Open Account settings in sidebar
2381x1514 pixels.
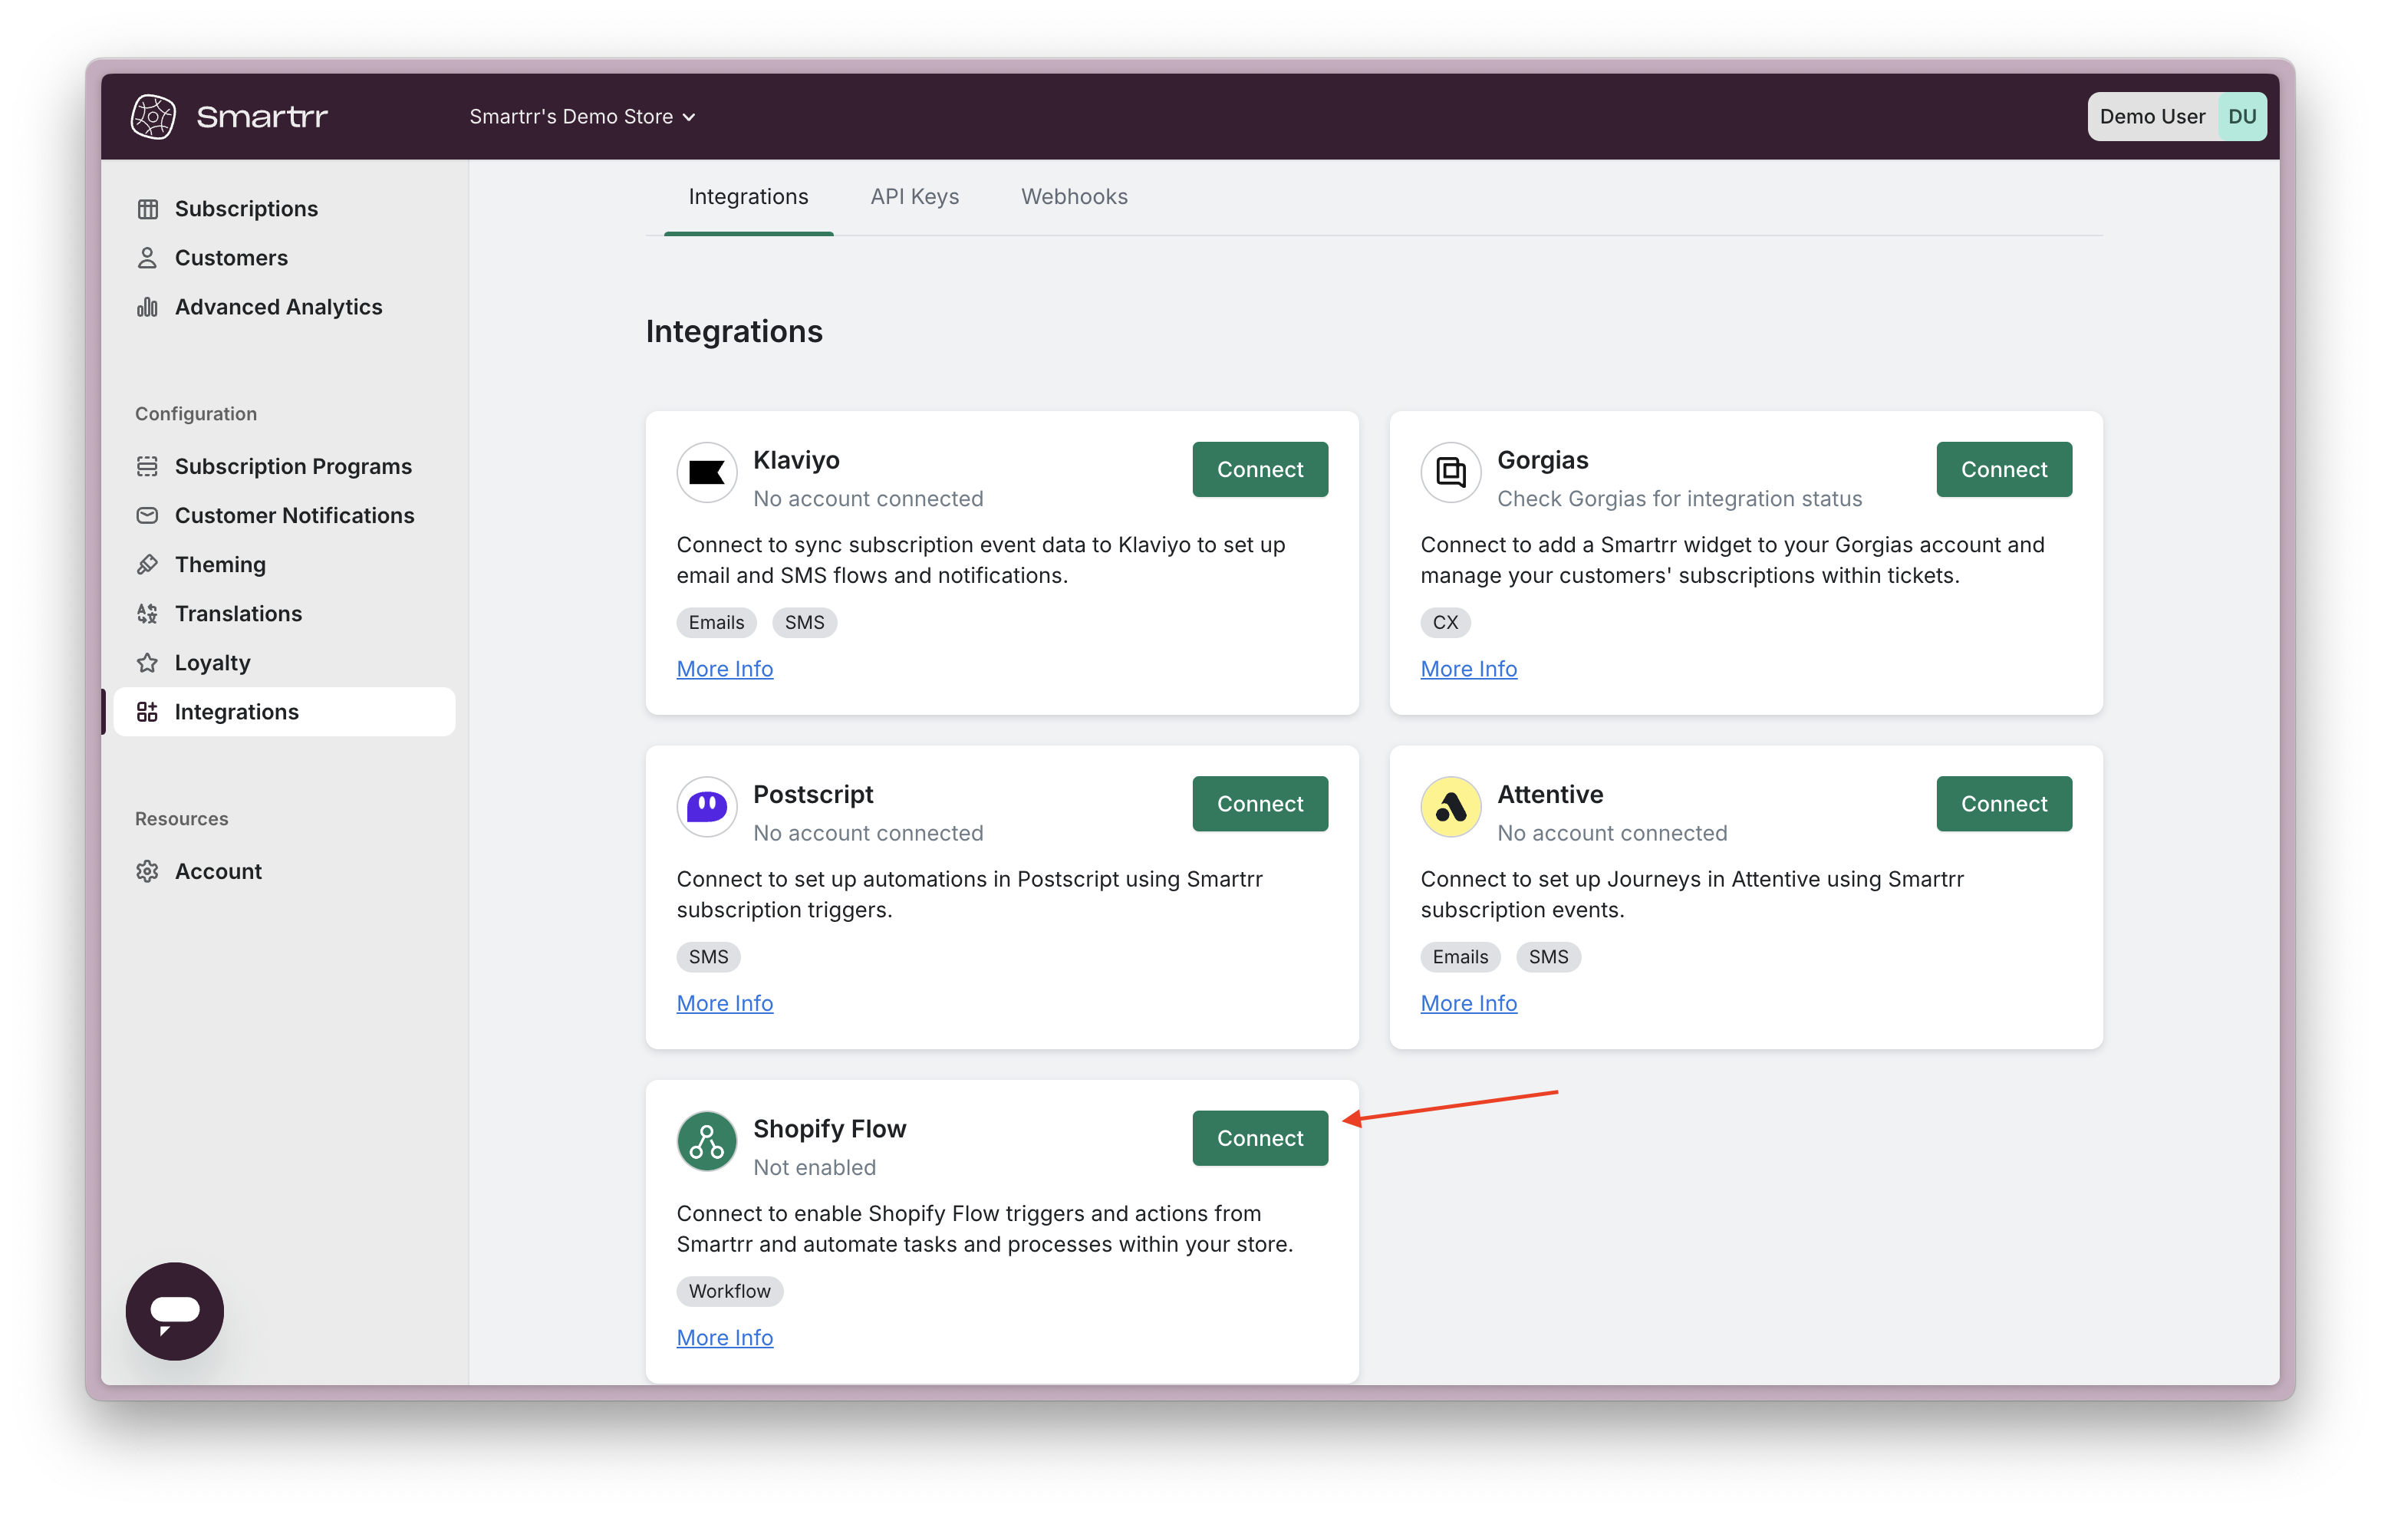(218, 871)
